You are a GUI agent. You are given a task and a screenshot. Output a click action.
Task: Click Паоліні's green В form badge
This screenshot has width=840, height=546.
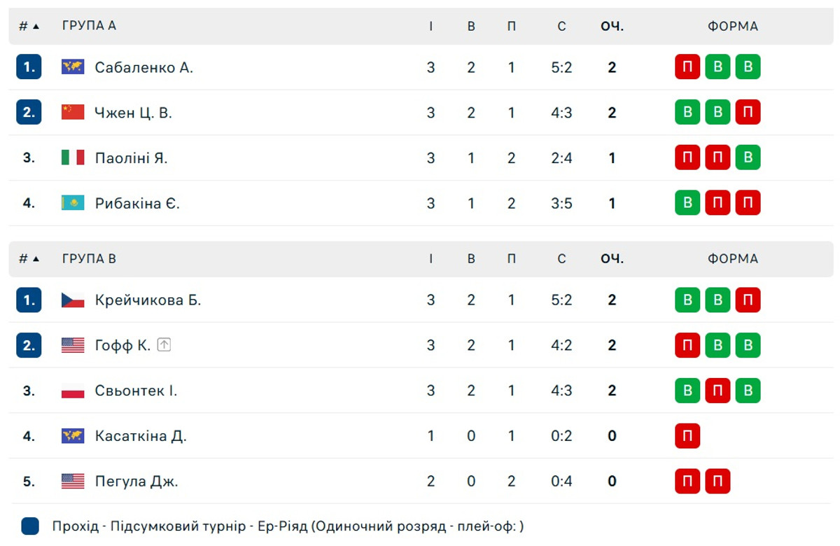pyautogui.click(x=748, y=157)
